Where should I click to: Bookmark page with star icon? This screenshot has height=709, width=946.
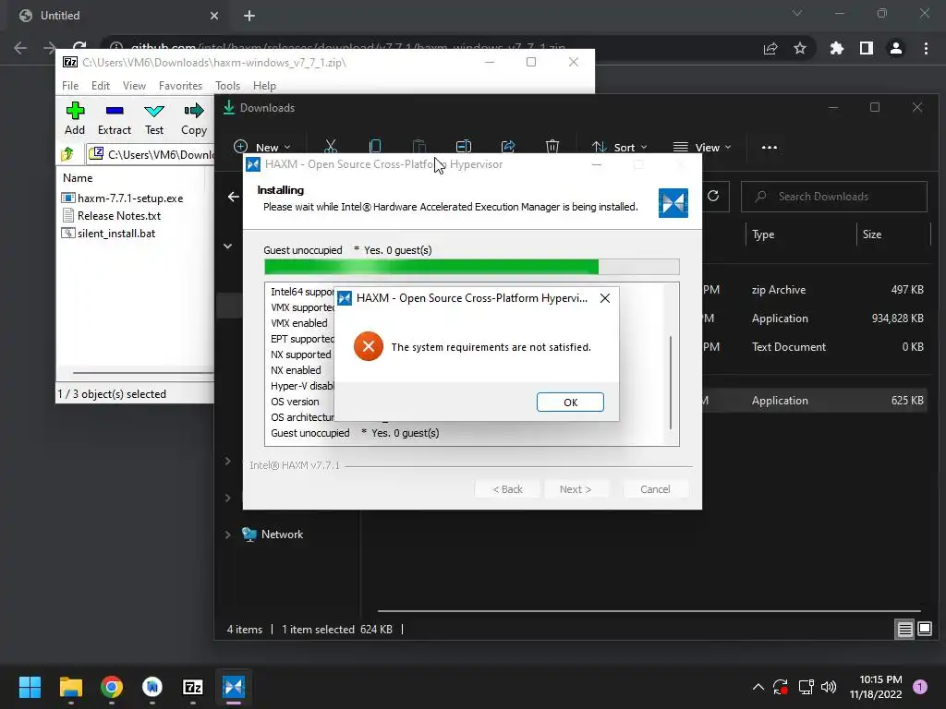pyautogui.click(x=800, y=48)
